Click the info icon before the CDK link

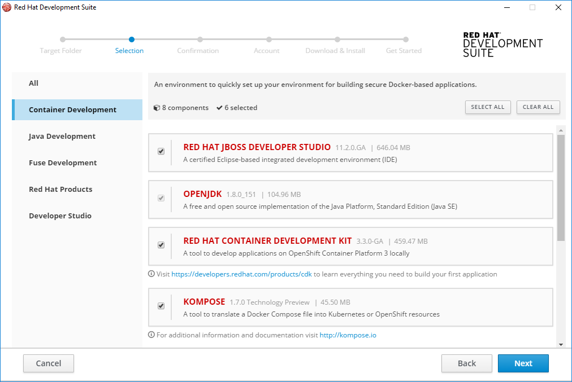[x=150, y=274]
